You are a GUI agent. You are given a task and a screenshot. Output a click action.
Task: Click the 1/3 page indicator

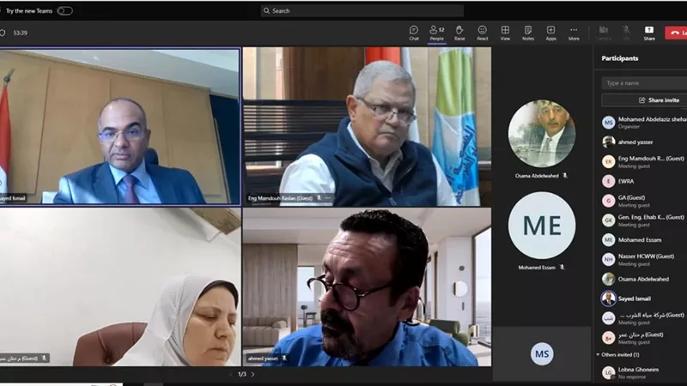(x=242, y=374)
